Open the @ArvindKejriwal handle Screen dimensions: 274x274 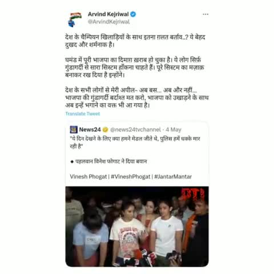click(108, 22)
